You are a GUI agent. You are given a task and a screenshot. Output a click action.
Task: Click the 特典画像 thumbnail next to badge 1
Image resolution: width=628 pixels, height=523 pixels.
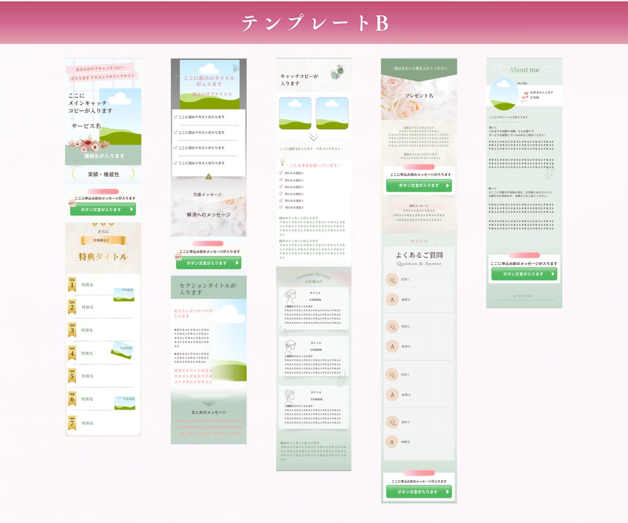124,294
